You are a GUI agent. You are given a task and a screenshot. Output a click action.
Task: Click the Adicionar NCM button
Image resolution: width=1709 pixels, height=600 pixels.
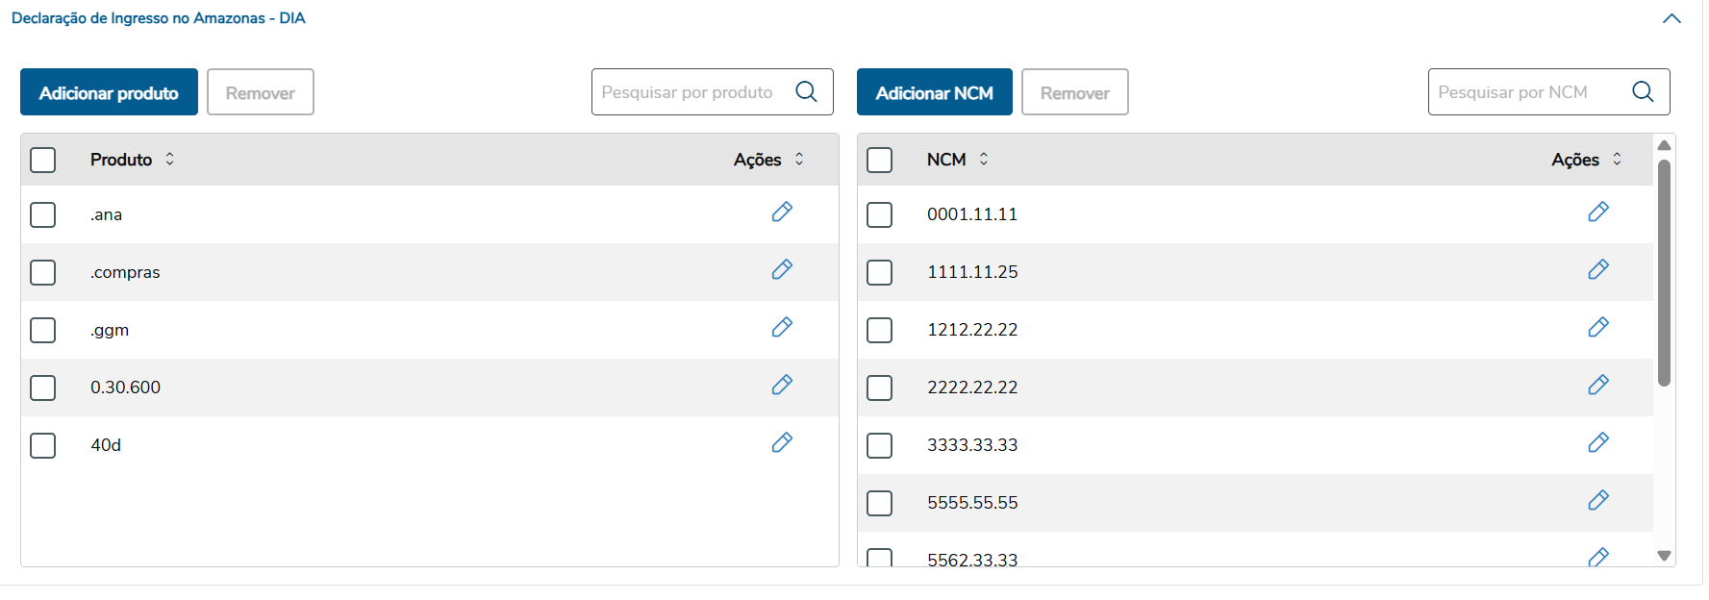coord(934,92)
